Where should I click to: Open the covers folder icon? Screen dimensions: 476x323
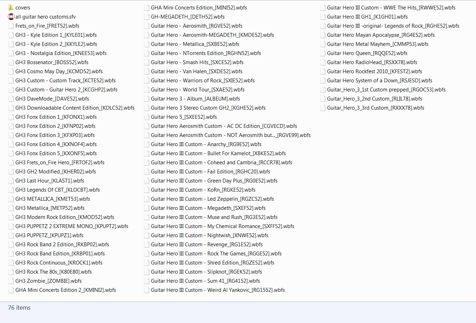(11, 7)
